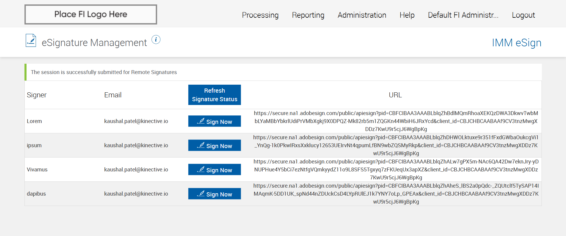Click the Place FI Logo Here image
The height and width of the screenshot is (236, 566).
(91, 14)
